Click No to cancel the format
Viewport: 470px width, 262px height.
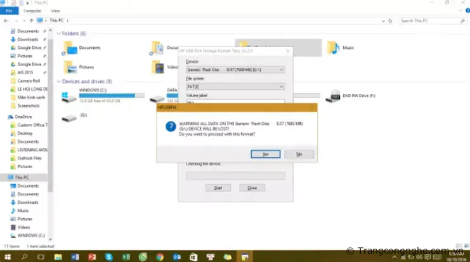pyautogui.click(x=299, y=154)
